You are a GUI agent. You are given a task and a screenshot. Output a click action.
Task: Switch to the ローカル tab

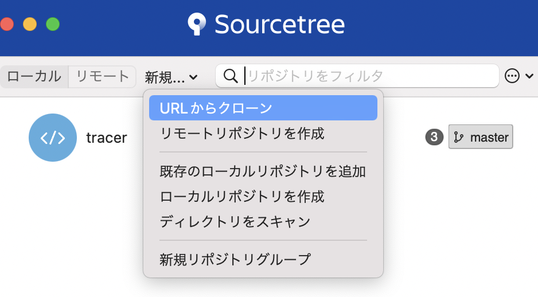(34, 76)
